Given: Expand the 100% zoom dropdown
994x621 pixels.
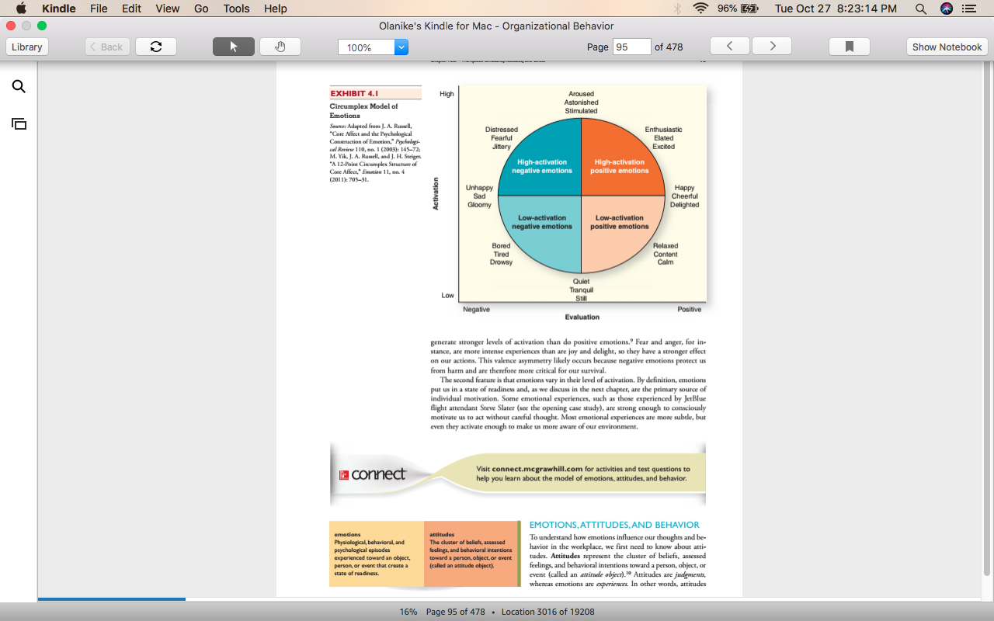Looking at the screenshot, I should [401, 47].
